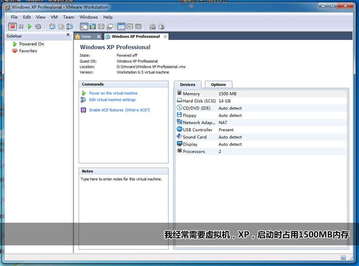Click the 1500 MB memory value
The height and width of the screenshot is (266, 359).
click(x=227, y=93)
